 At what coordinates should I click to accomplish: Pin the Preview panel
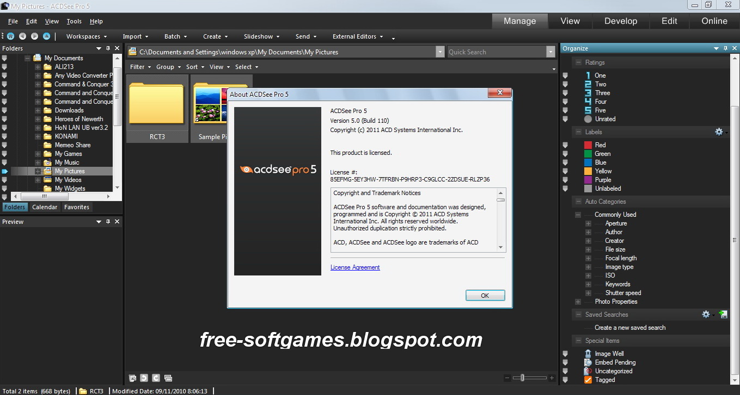coord(108,222)
